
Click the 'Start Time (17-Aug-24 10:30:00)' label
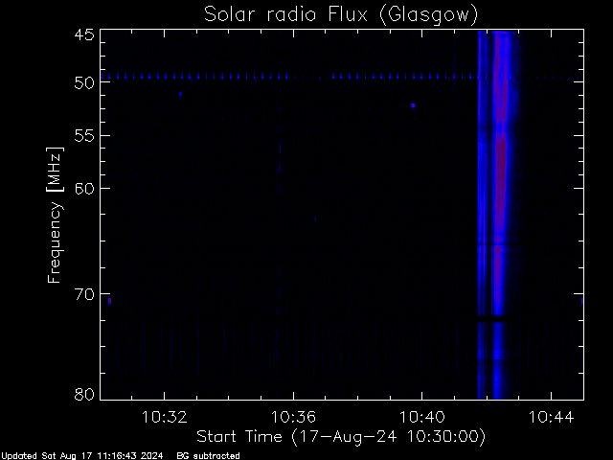point(341,437)
